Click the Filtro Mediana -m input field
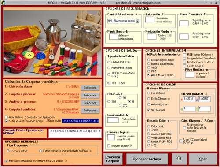220x167 pixels. [190, 74]
